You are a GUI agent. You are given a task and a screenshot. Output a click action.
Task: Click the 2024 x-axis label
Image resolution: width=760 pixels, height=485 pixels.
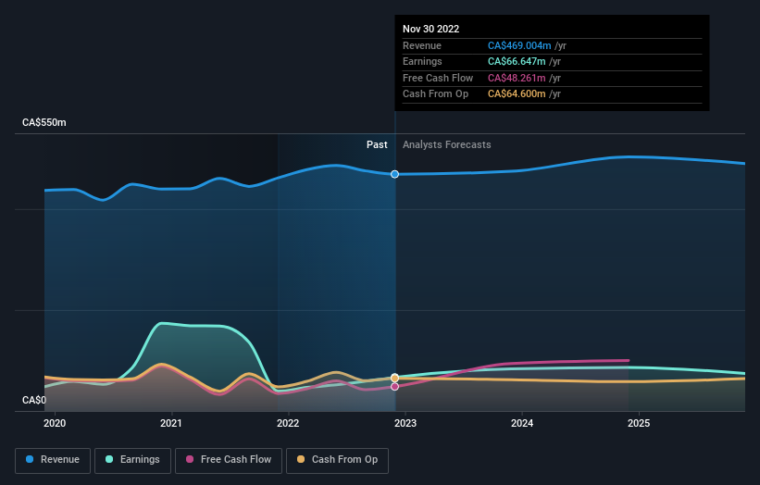522,424
